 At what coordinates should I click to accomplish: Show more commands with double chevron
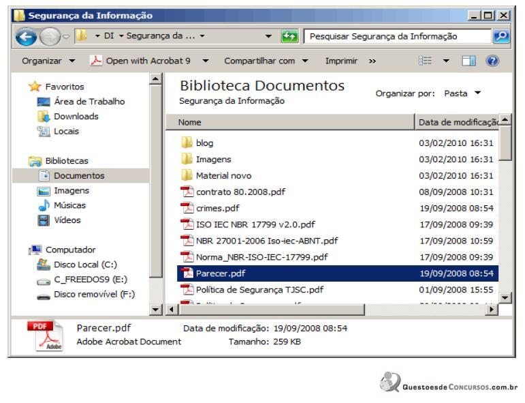point(372,61)
